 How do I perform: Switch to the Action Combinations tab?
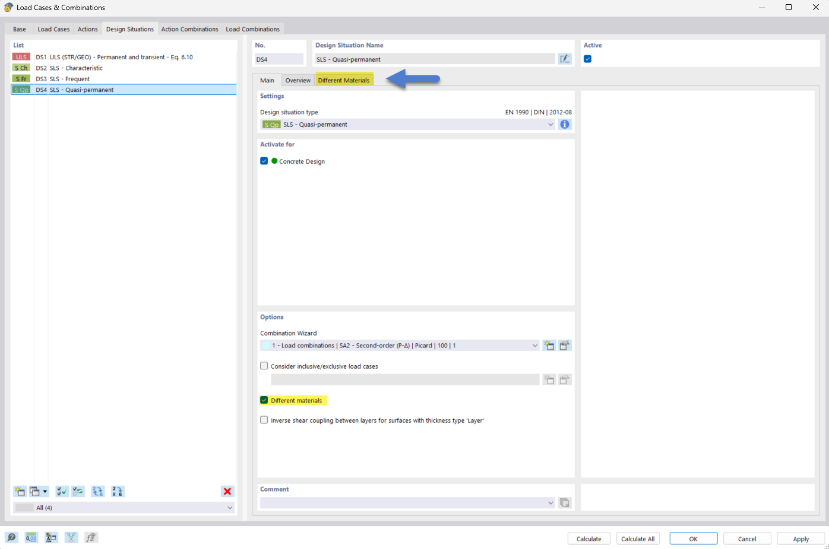189,28
